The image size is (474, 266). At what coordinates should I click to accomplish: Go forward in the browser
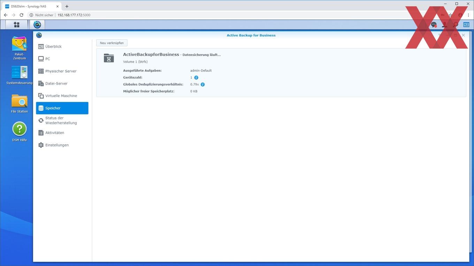pyautogui.click(x=14, y=15)
